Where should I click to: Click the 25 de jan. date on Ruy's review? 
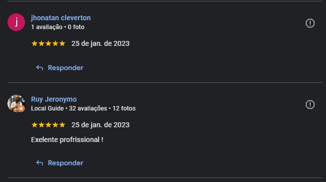click(100, 125)
